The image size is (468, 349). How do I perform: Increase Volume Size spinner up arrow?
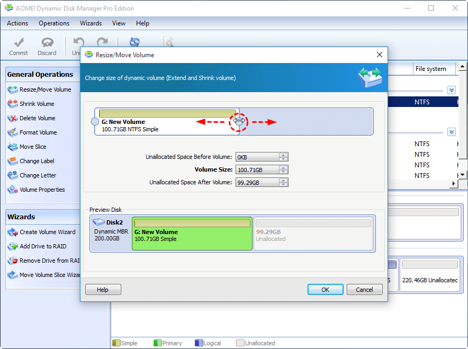[x=283, y=168]
